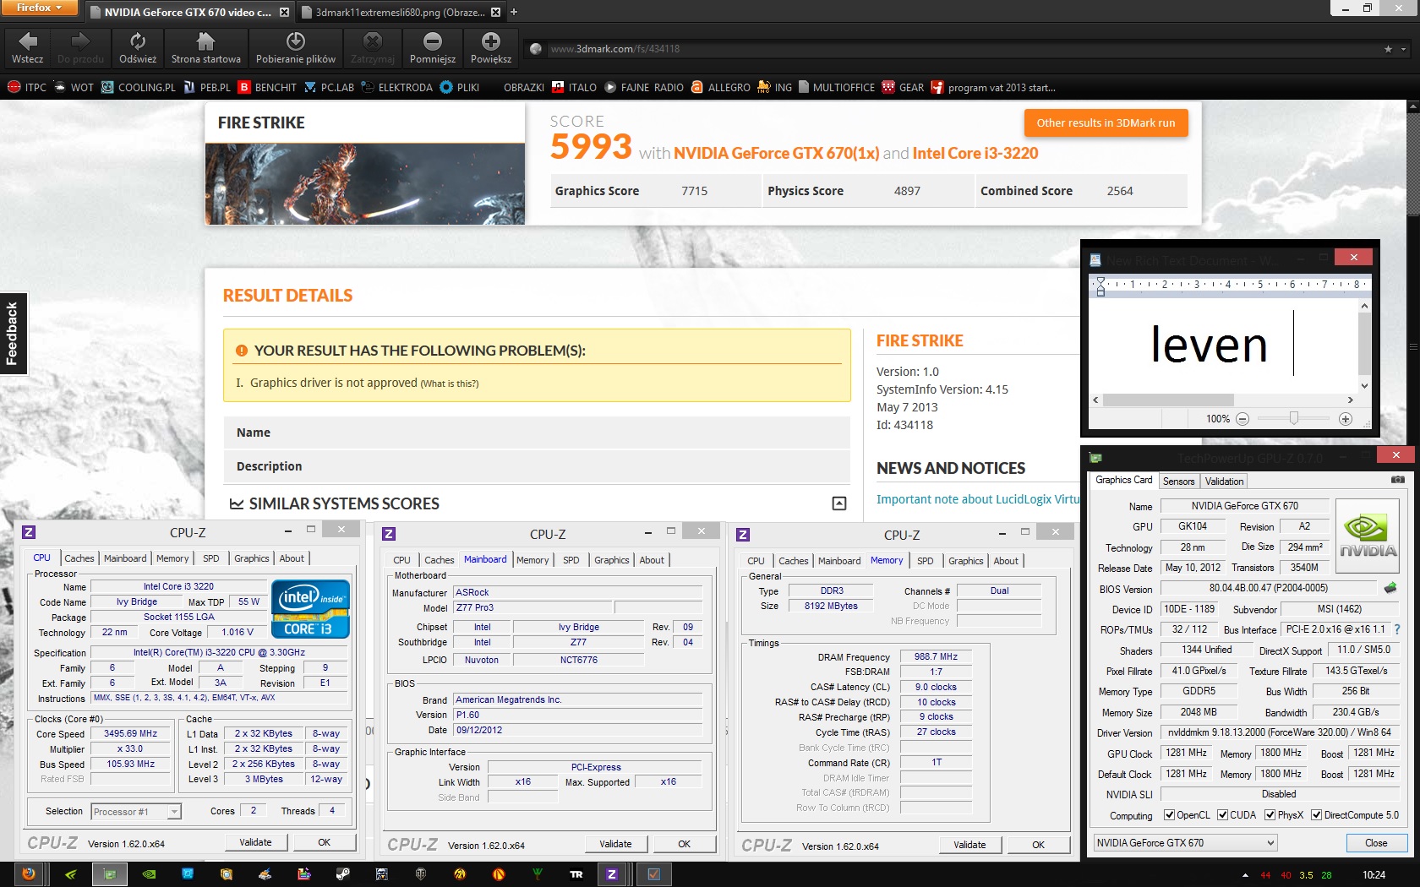Open the ELEKTRODA bookmark

tap(397, 87)
